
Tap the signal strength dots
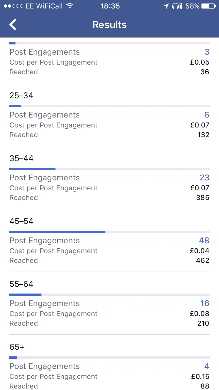click(13, 6)
